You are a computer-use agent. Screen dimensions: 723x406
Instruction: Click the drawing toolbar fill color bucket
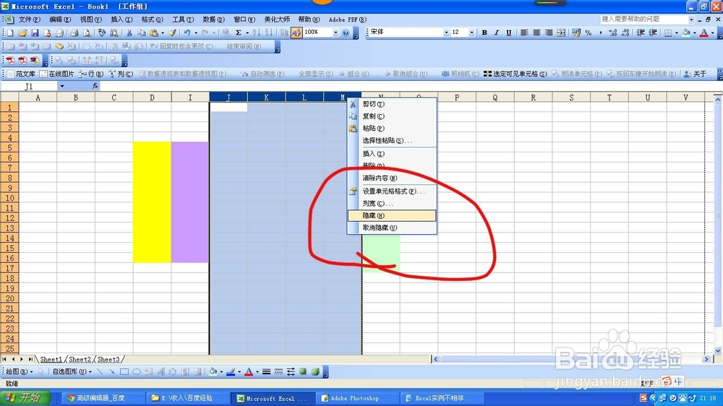click(213, 371)
